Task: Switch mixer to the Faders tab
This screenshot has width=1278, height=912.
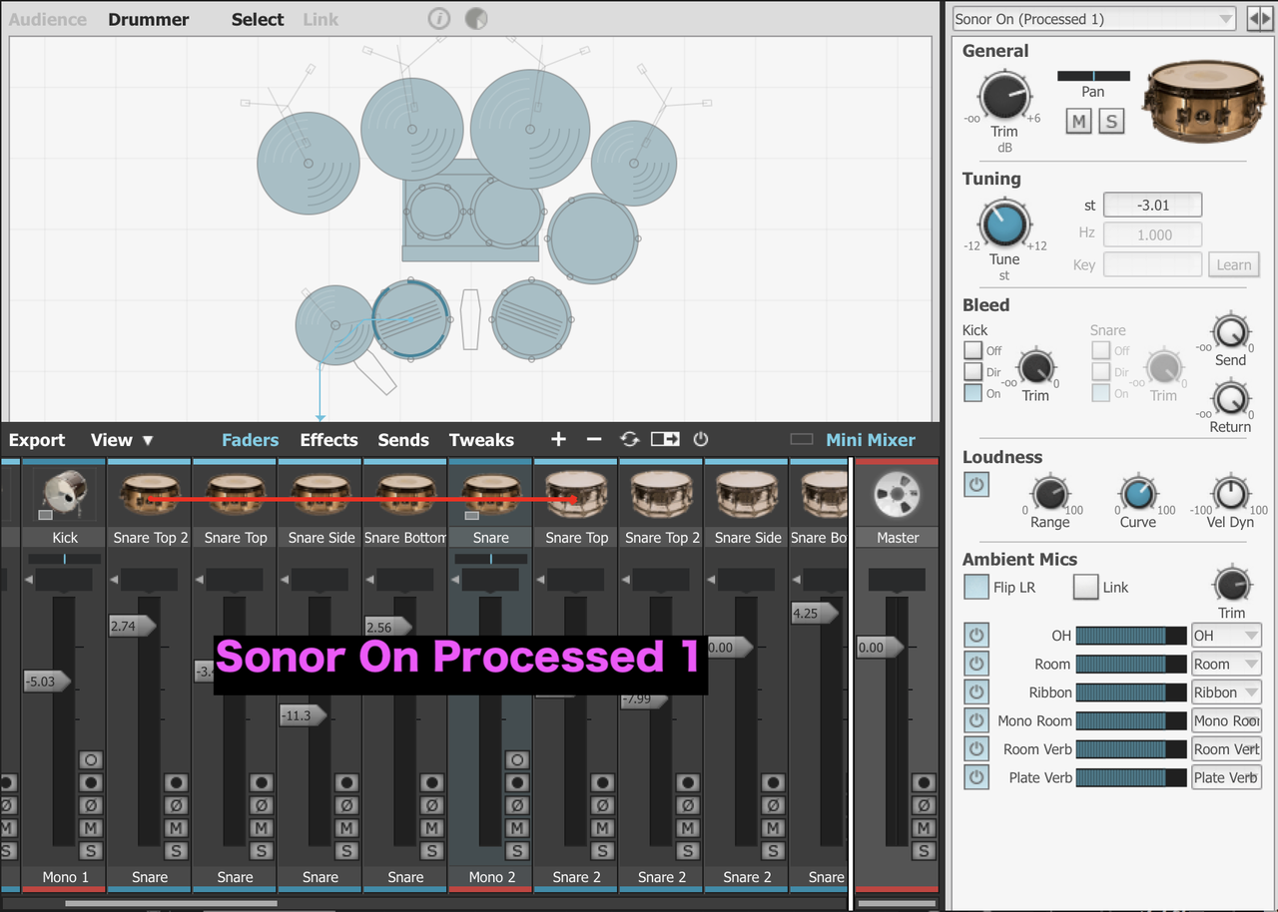Action: [250, 440]
